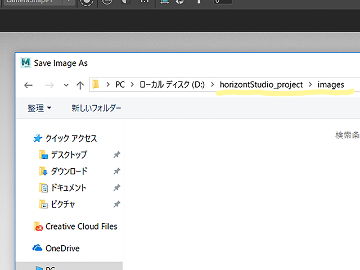Viewport: 360px width, 270px height.
Task: Expand the chevron before PC in address bar
Action: click(108, 85)
